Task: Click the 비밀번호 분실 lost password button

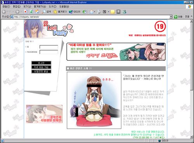Action: pos(41,71)
